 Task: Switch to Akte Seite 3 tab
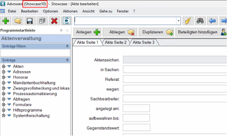[x=143, y=42]
